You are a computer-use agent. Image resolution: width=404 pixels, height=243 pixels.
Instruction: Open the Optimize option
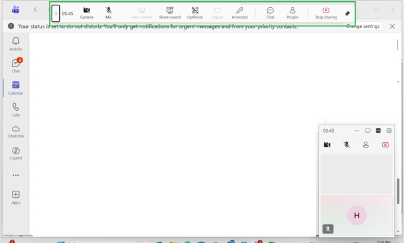point(195,13)
